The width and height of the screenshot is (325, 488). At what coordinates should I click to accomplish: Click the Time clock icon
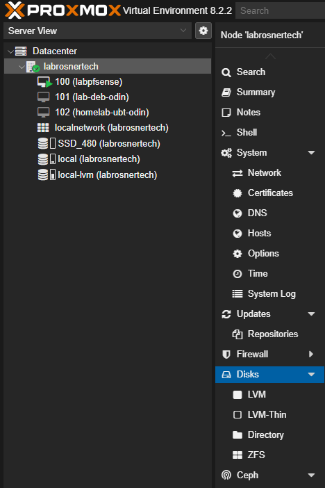point(237,274)
